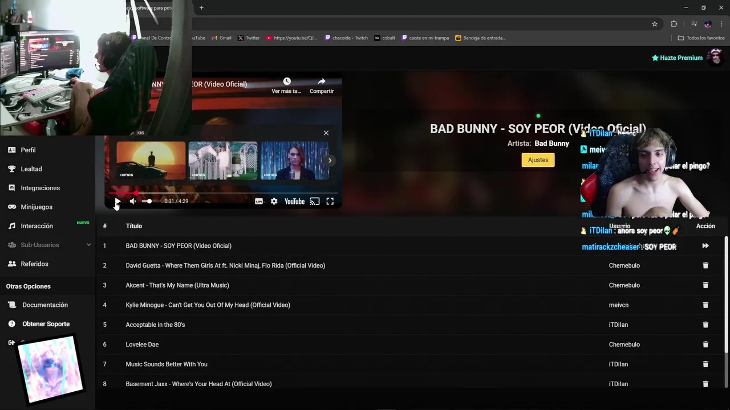Click Ver más tarde clock icon
Image resolution: width=730 pixels, height=410 pixels.
click(x=287, y=81)
